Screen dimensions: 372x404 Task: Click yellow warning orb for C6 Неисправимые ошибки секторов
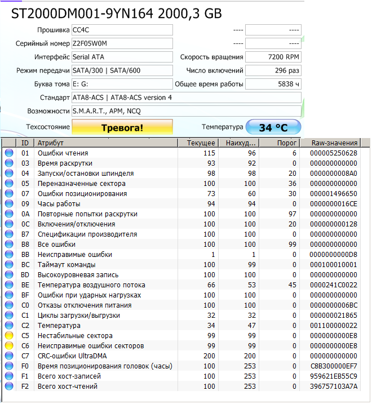click(9, 346)
